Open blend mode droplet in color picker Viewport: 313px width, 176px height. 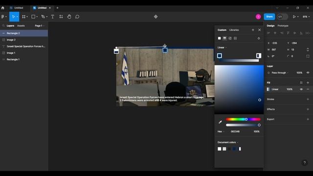[x=259, y=38]
